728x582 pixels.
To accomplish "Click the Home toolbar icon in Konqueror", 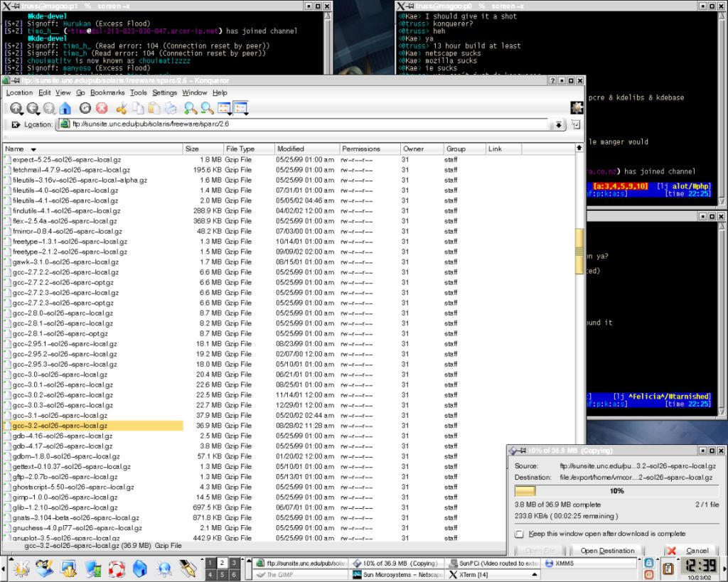I will point(65,109).
